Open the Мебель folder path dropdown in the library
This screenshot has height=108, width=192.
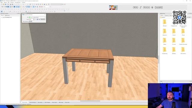166,17
